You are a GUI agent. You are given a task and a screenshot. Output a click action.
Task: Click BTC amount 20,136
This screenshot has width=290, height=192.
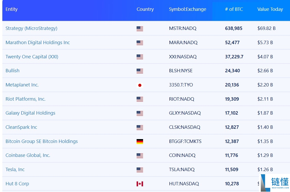pyautogui.click(x=232, y=85)
